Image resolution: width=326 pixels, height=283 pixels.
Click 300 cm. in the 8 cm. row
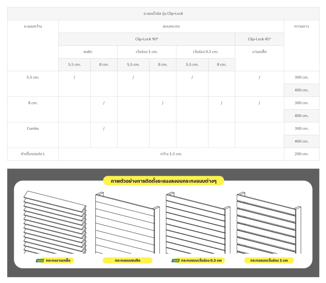301,103
